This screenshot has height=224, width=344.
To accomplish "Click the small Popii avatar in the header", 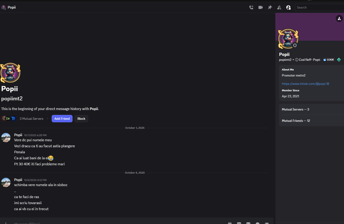I will pos(3,8).
